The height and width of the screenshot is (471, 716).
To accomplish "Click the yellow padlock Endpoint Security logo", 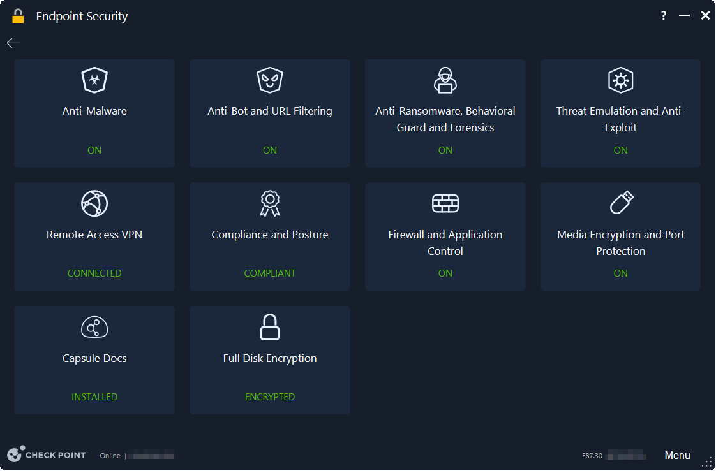I will tap(18, 16).
